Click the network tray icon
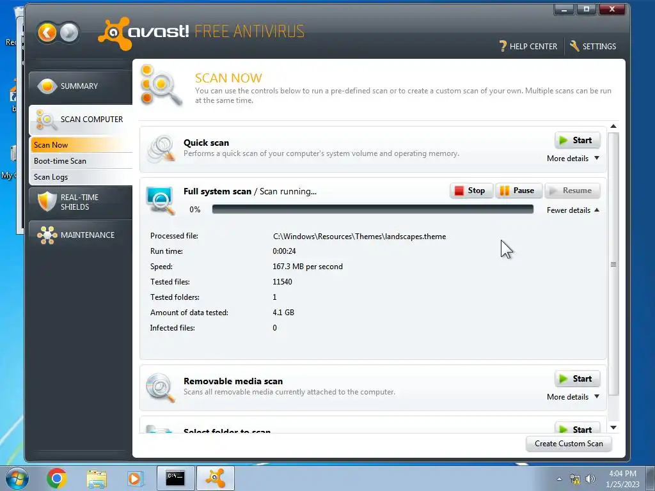 pos(575,479)
